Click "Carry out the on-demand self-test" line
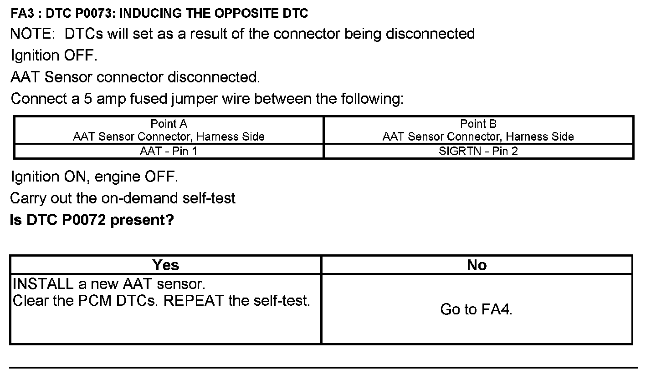This screenshot has height=374, width=656. coord(123,198)
